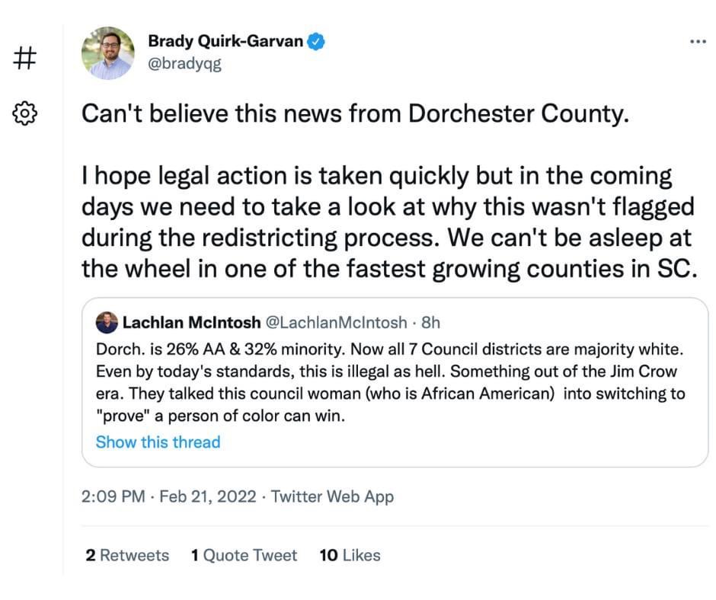Screen dimensions: 716x600
Task: Open the three-dot More options menu
Action: click(x=697, y=41)
